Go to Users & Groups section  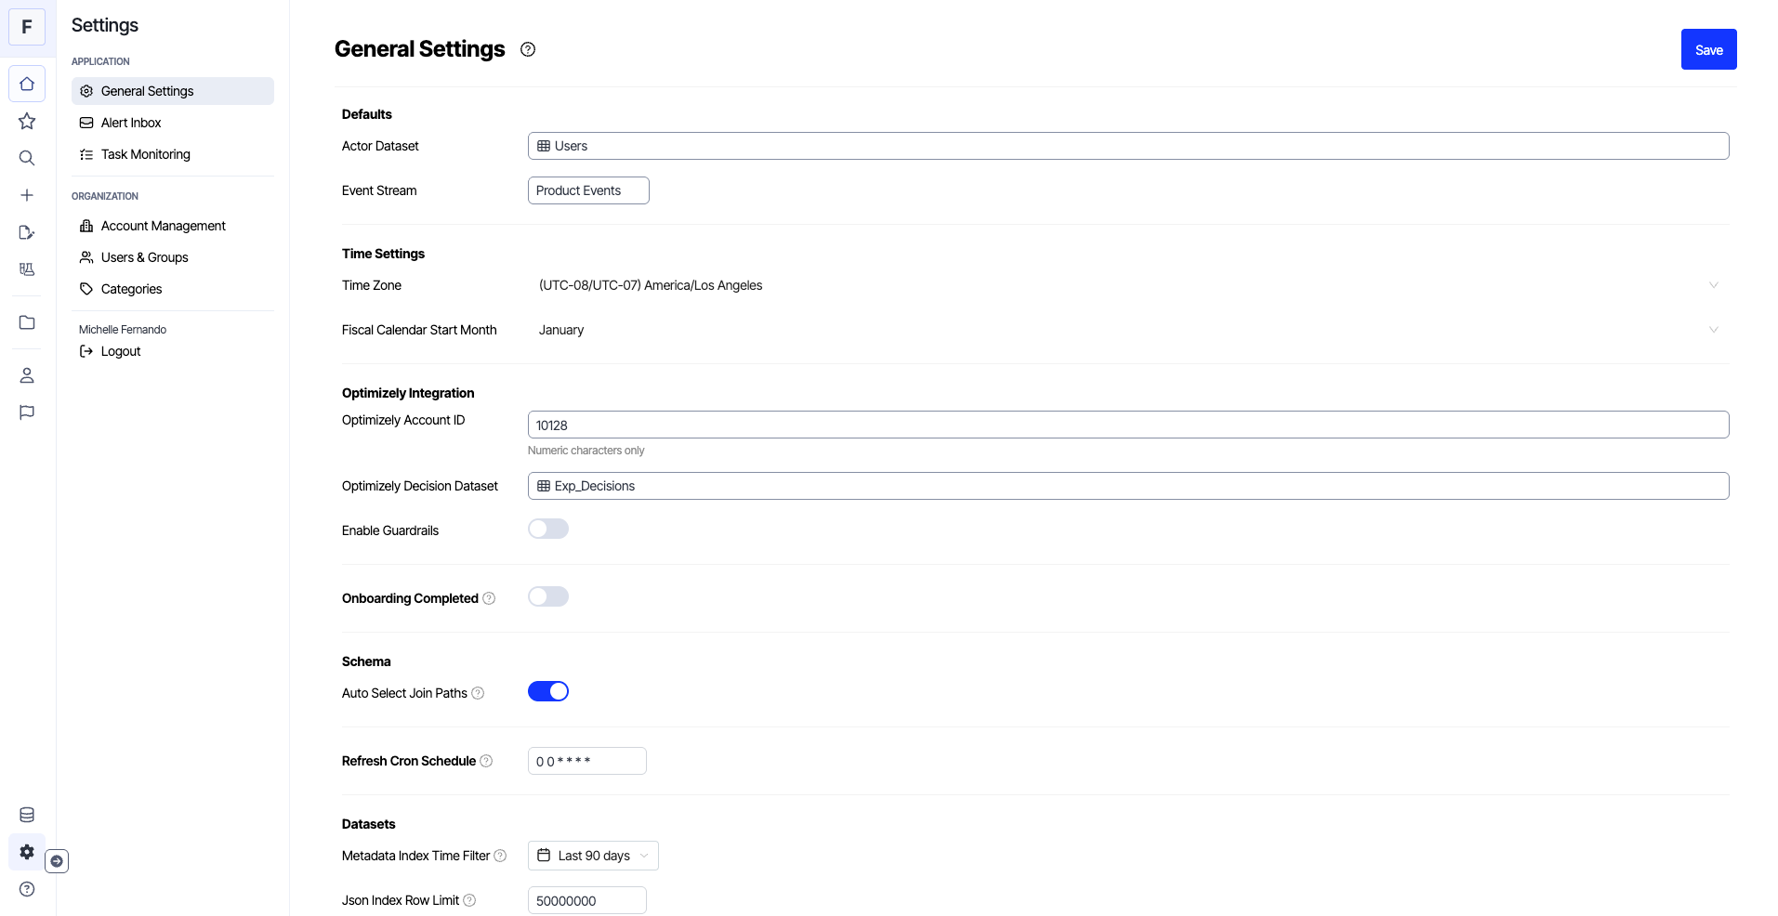(x=144, y=257)
